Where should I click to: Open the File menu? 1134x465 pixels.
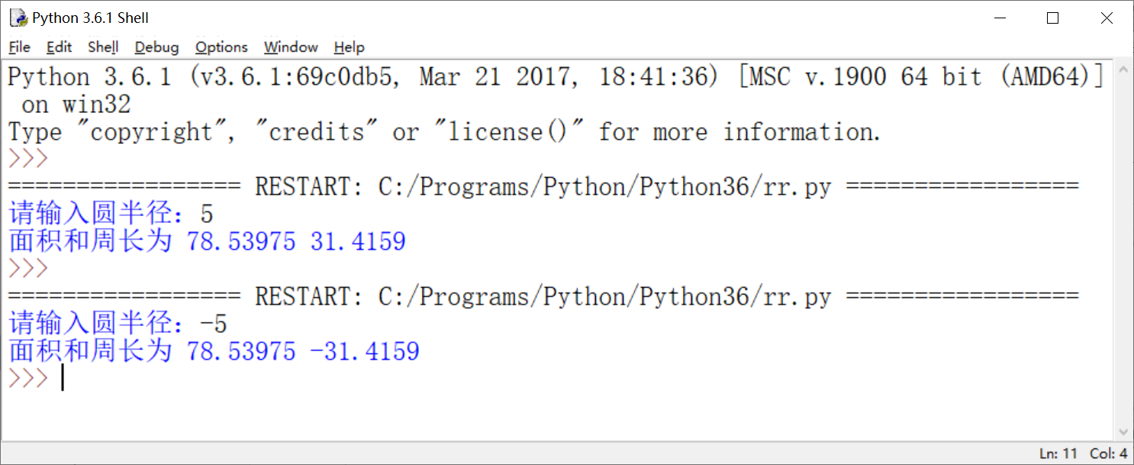point(19,47)
